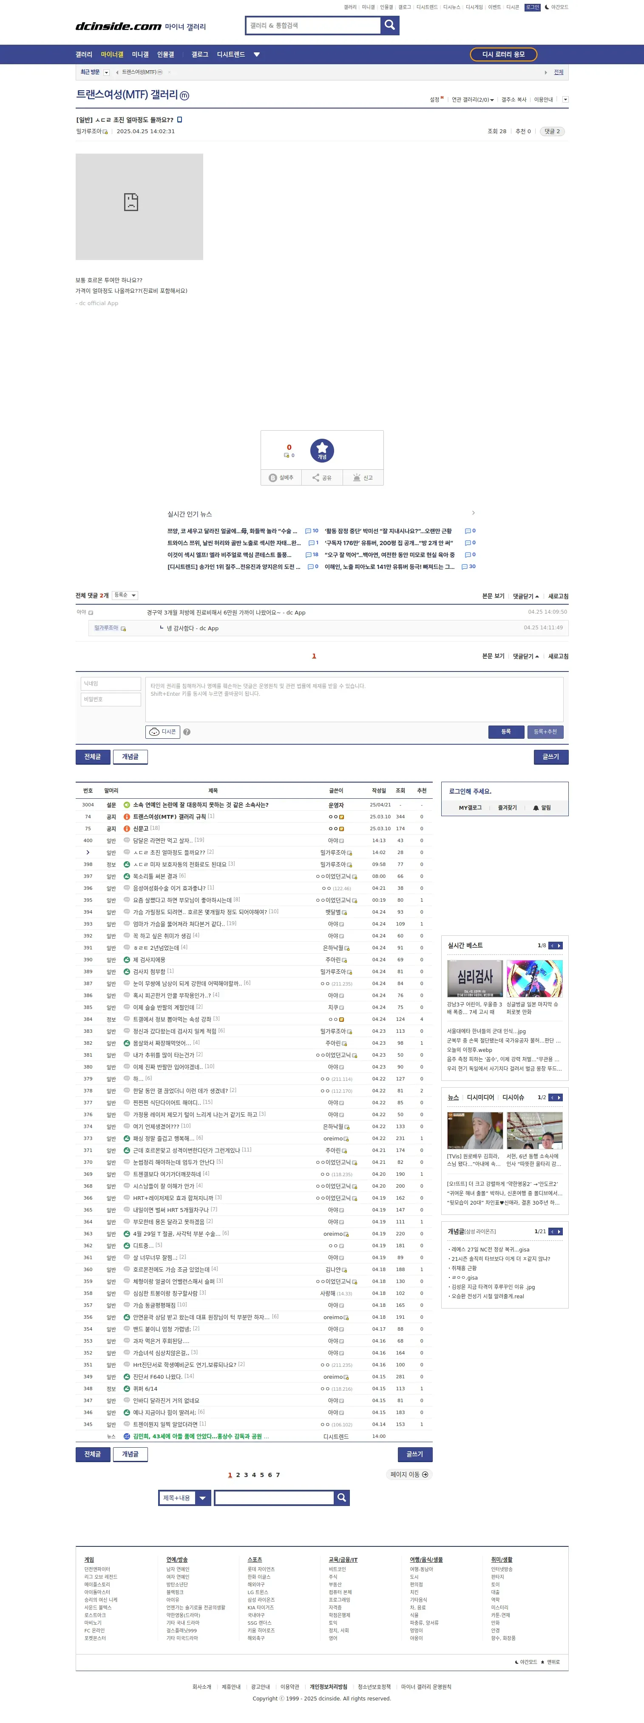Select the 디시미디어 tab in the news widget

pyautogui.click(x=480, y=1097)
